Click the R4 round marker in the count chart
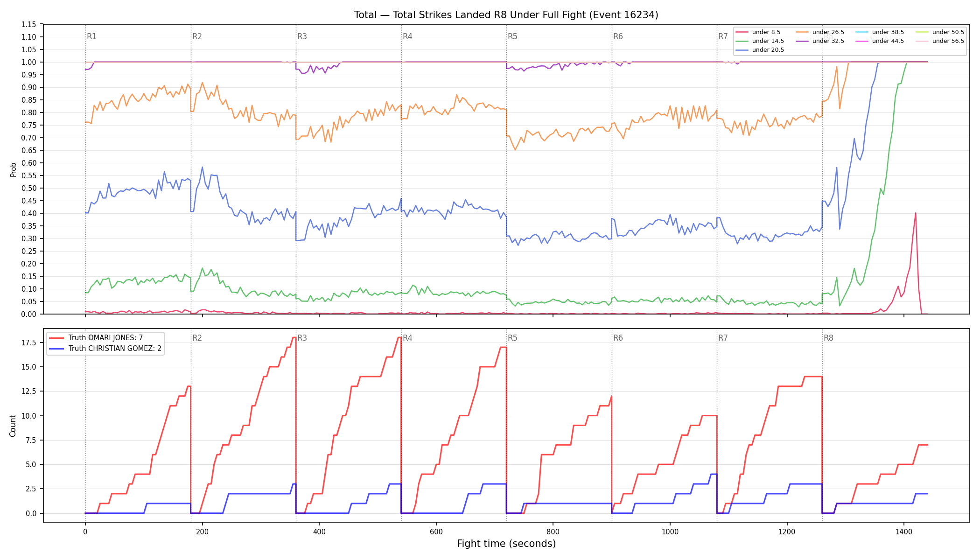The height and width of the screenshot is (560, 980). coord(407,338)
